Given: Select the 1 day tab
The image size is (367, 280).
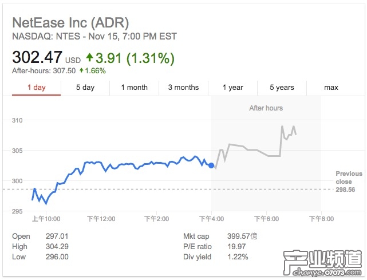Looking at the screenshot, I should click(x=36, y=88).
